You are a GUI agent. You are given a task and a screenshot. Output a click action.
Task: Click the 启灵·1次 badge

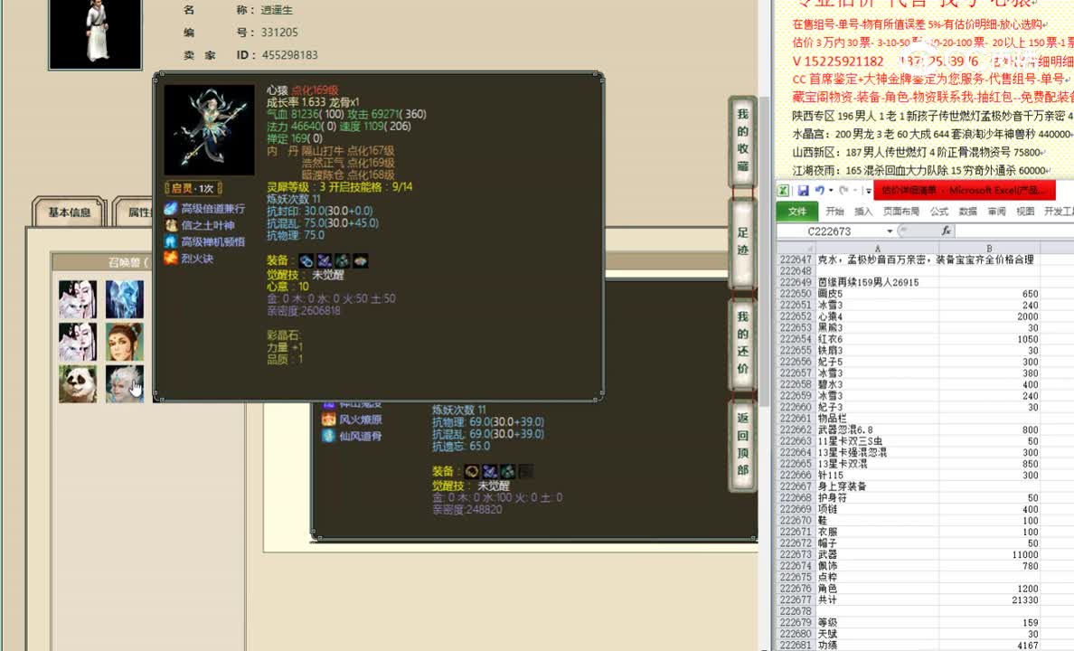click(x=193, y=188)
